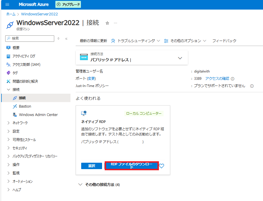Click 最新の情報に更新 refresh command
Image resolution: width=263 pixels, height=201 pixels.
[93, 41]
